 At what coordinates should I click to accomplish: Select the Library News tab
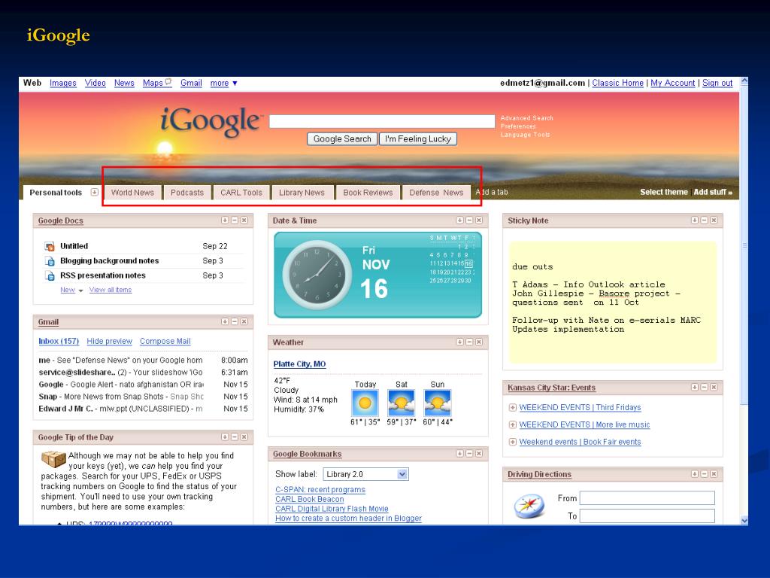302,193
